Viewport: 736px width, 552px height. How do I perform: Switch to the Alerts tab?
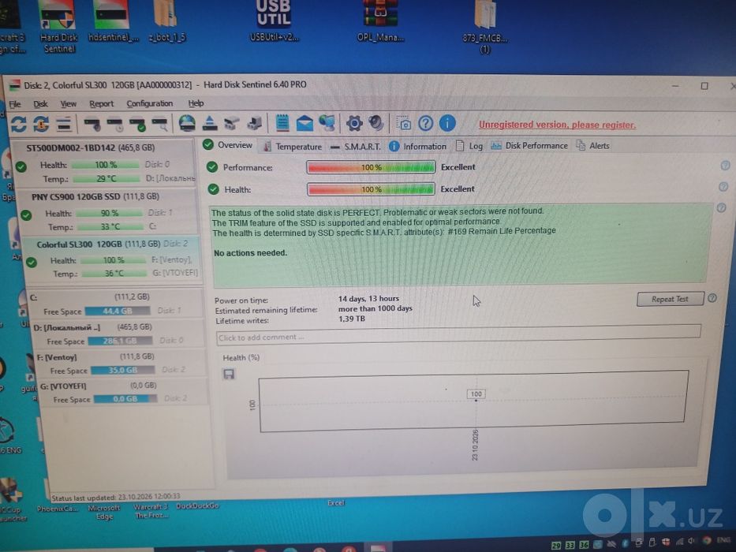pyautogui.click(x=593, y=146)
